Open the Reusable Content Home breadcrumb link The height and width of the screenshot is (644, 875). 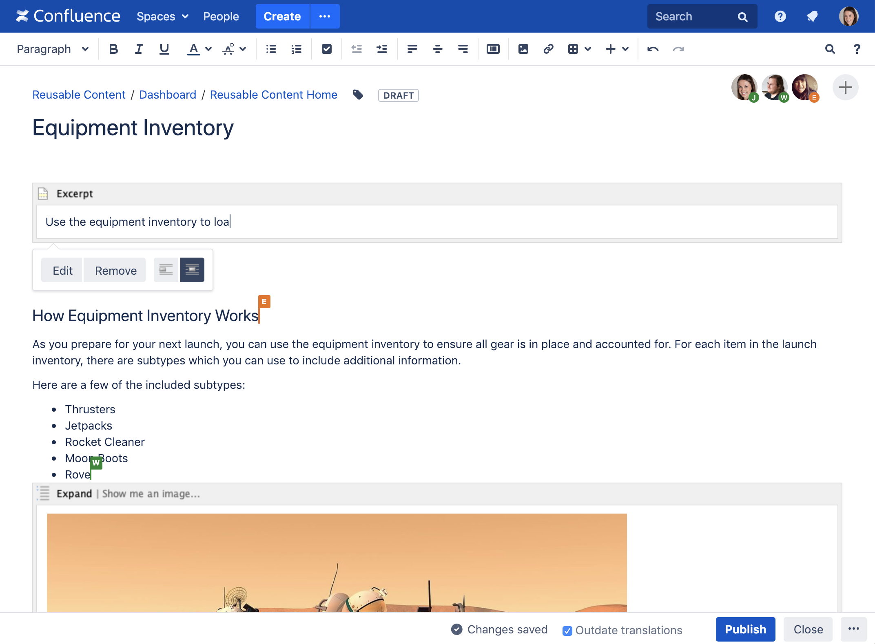pyautogui.click(x=273, y=95)
